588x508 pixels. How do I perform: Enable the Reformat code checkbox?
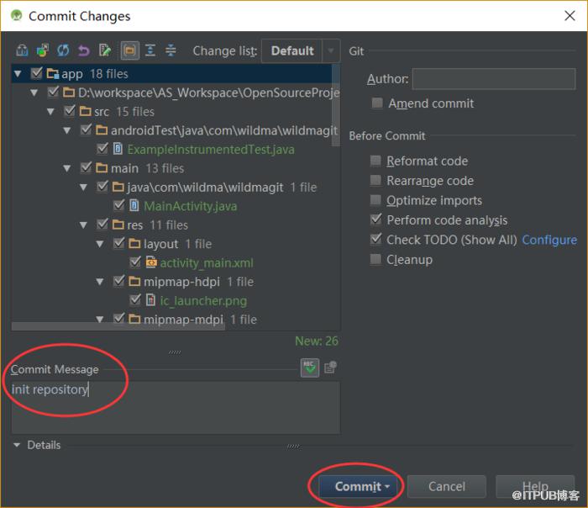375,161
